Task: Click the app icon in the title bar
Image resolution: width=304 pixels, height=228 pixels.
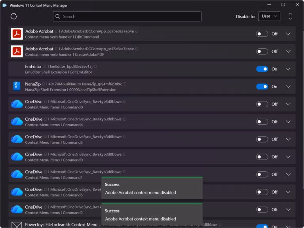Action: 5,5
